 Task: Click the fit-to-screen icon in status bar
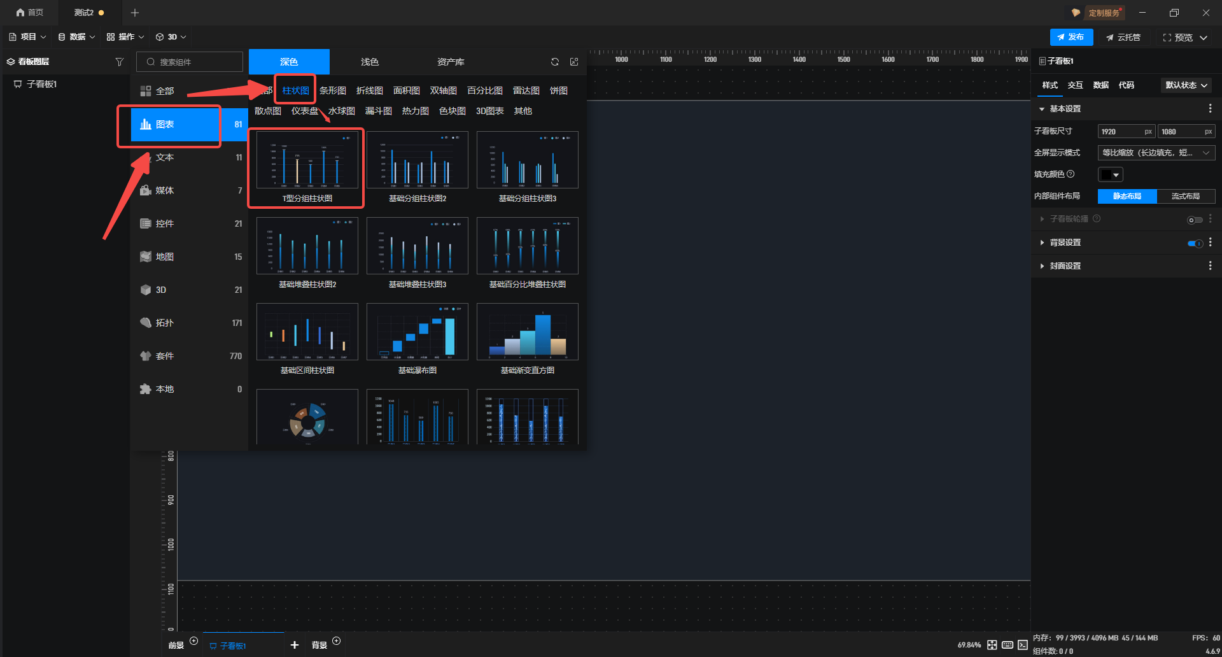pos(992,645)
